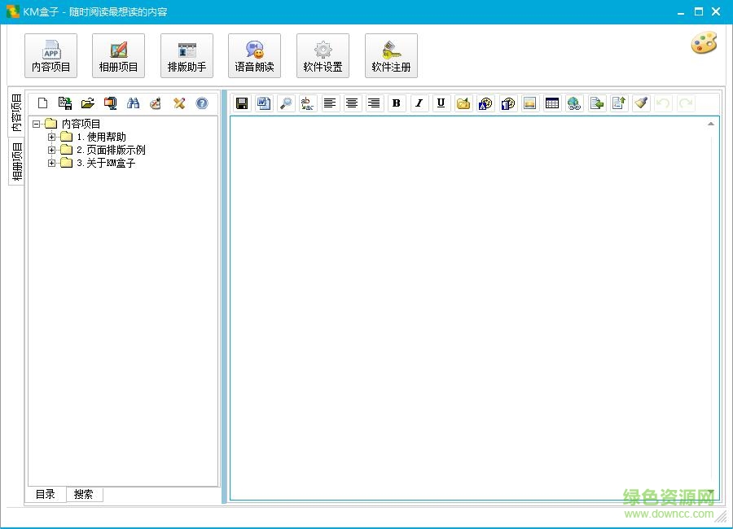733x529 pixels.
Task: Save the document with the floppy disk icon
Action: coord(241,103)
